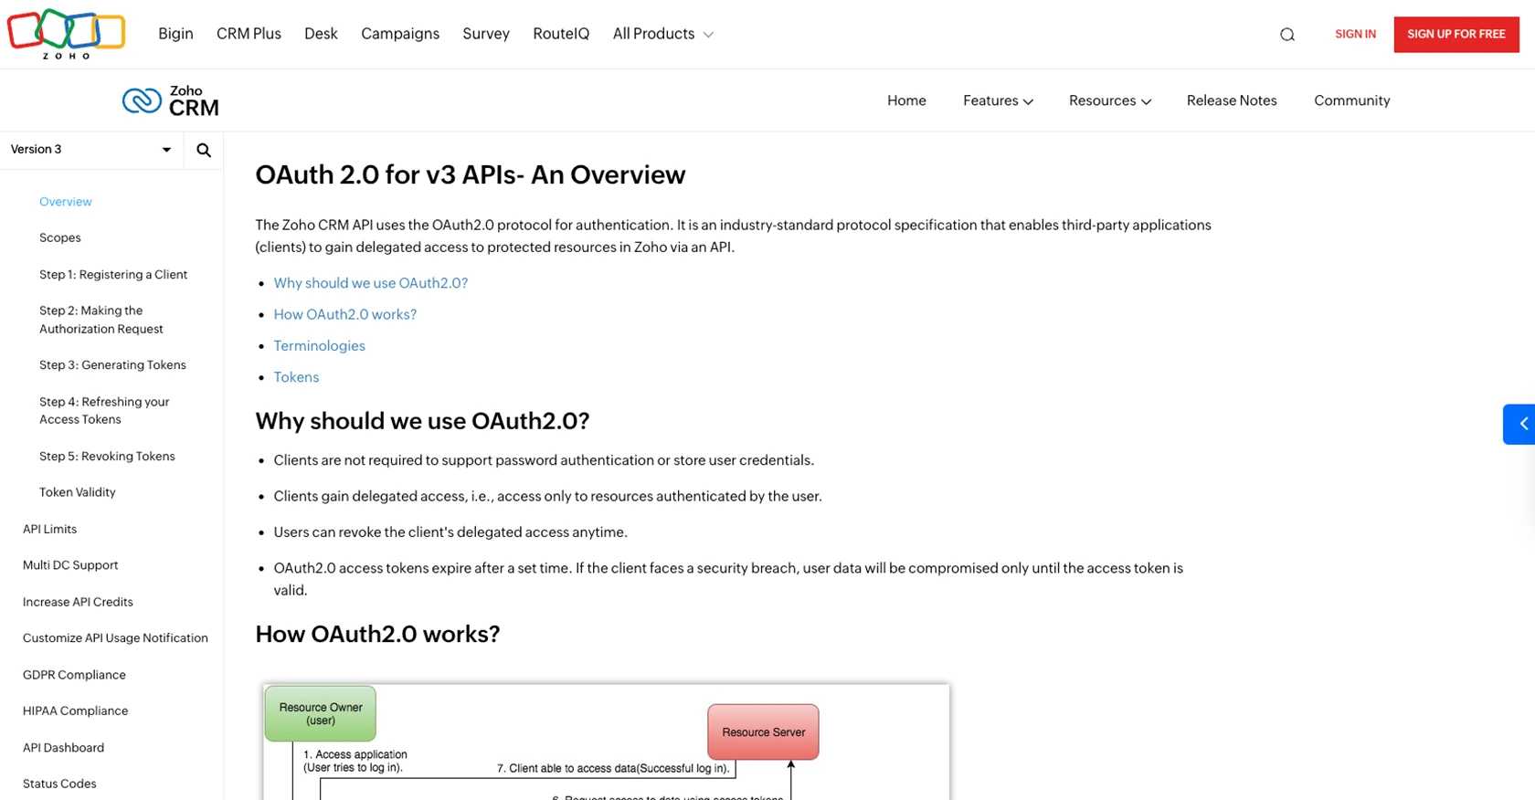Jump to the Tokens section link

pos(297,377)
